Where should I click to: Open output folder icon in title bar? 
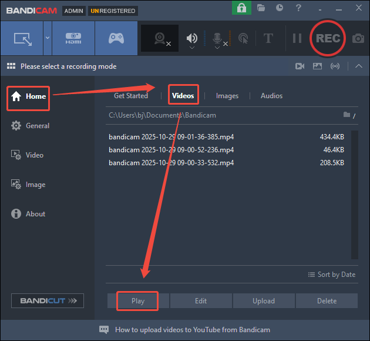(x=261, y=8)
